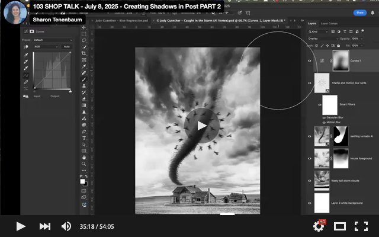379x237 pixels.
Task: Filter layers by type (T) icon
Action: pos(345,31)
